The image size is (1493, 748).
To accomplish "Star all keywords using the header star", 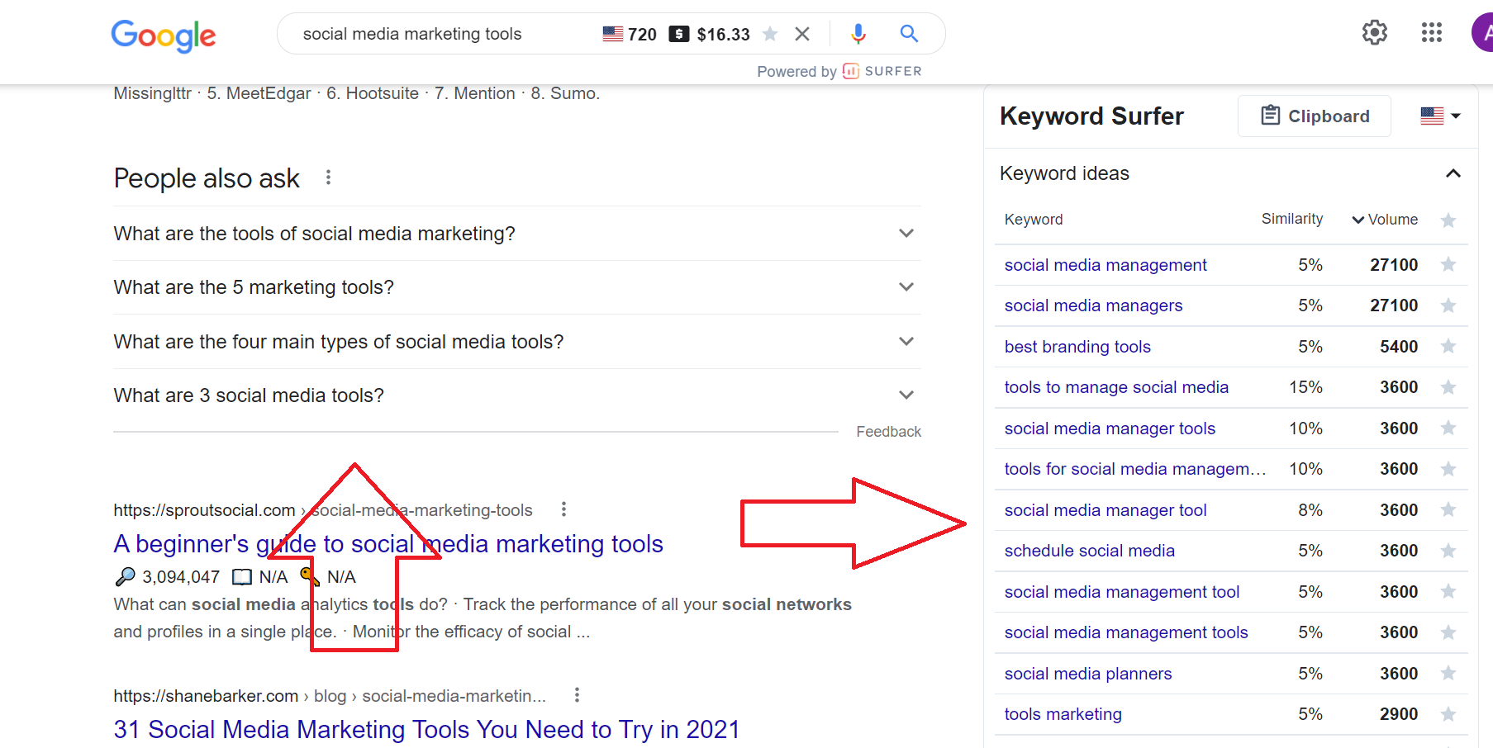I will coord(1448,220).
